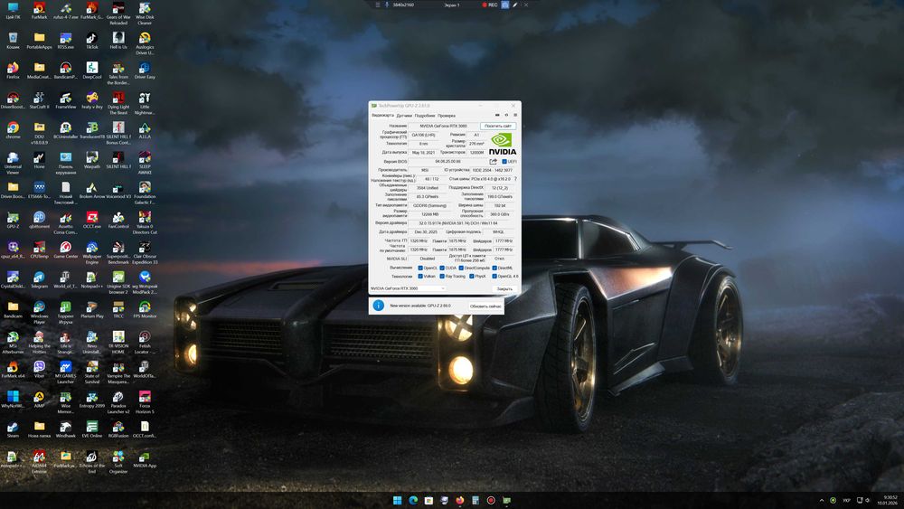Open the Windows Start button
The width and height of the screenshot is (904, 509).
point(397,500)
